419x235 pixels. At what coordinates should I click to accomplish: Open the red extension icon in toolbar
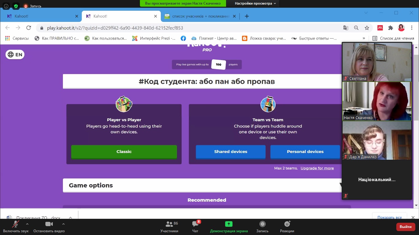click(380, 28)
